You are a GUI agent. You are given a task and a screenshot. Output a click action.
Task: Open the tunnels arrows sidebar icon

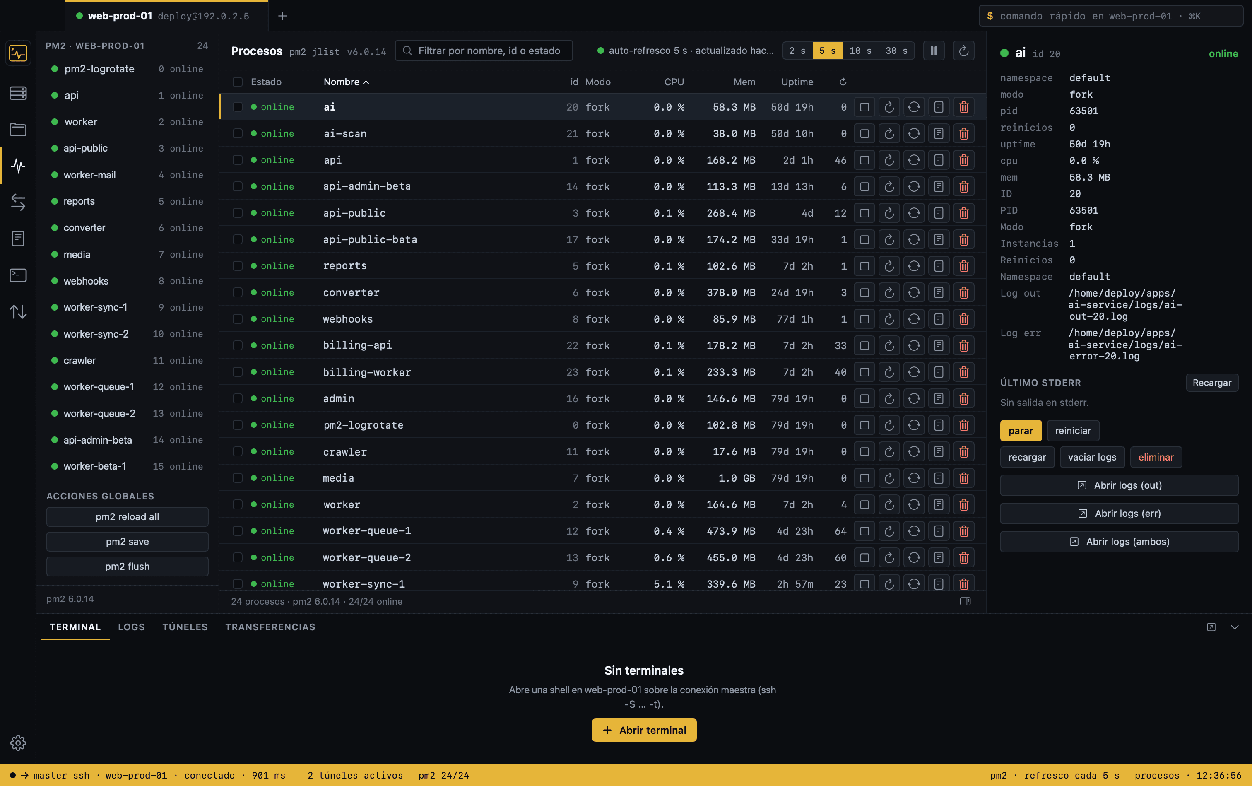pyautogui.click(x=18, y=202)
